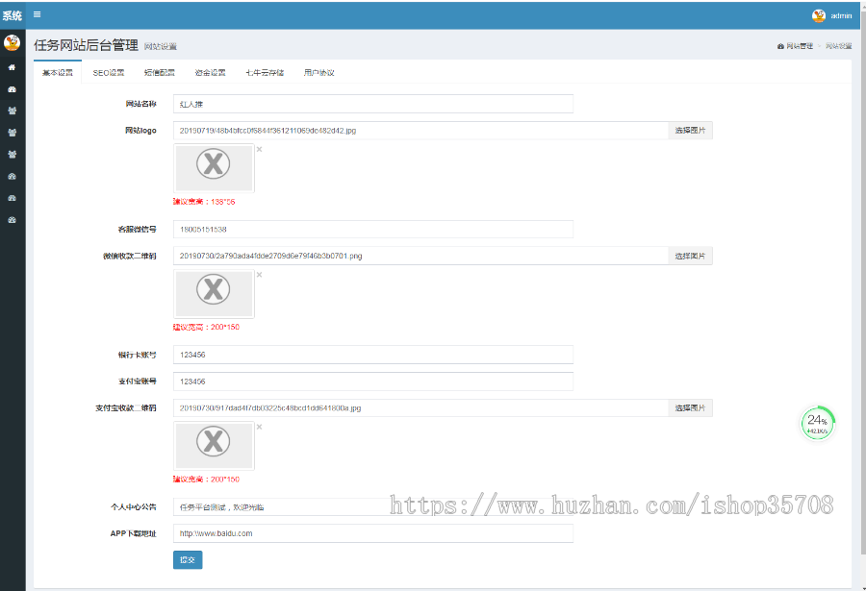Image resolution: width=866 pixels, height=591 pixels.
Task: Open the admin user menu
Action: coord(832,15)
